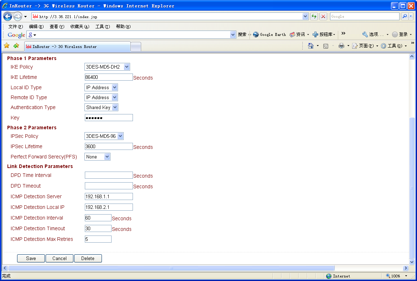Viewport: 417px width, 281px height.
Task: Launch Google Earth from the toolbar
Action: [x=269, y=34]
